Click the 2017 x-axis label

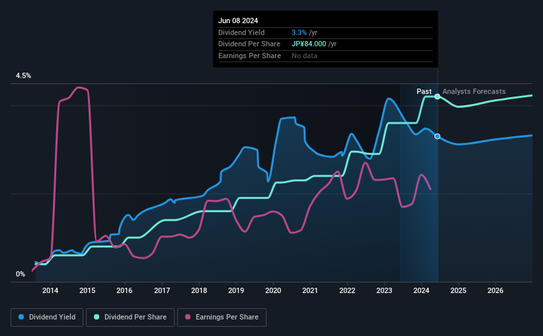pyautogui.click(x=162, y=290)
